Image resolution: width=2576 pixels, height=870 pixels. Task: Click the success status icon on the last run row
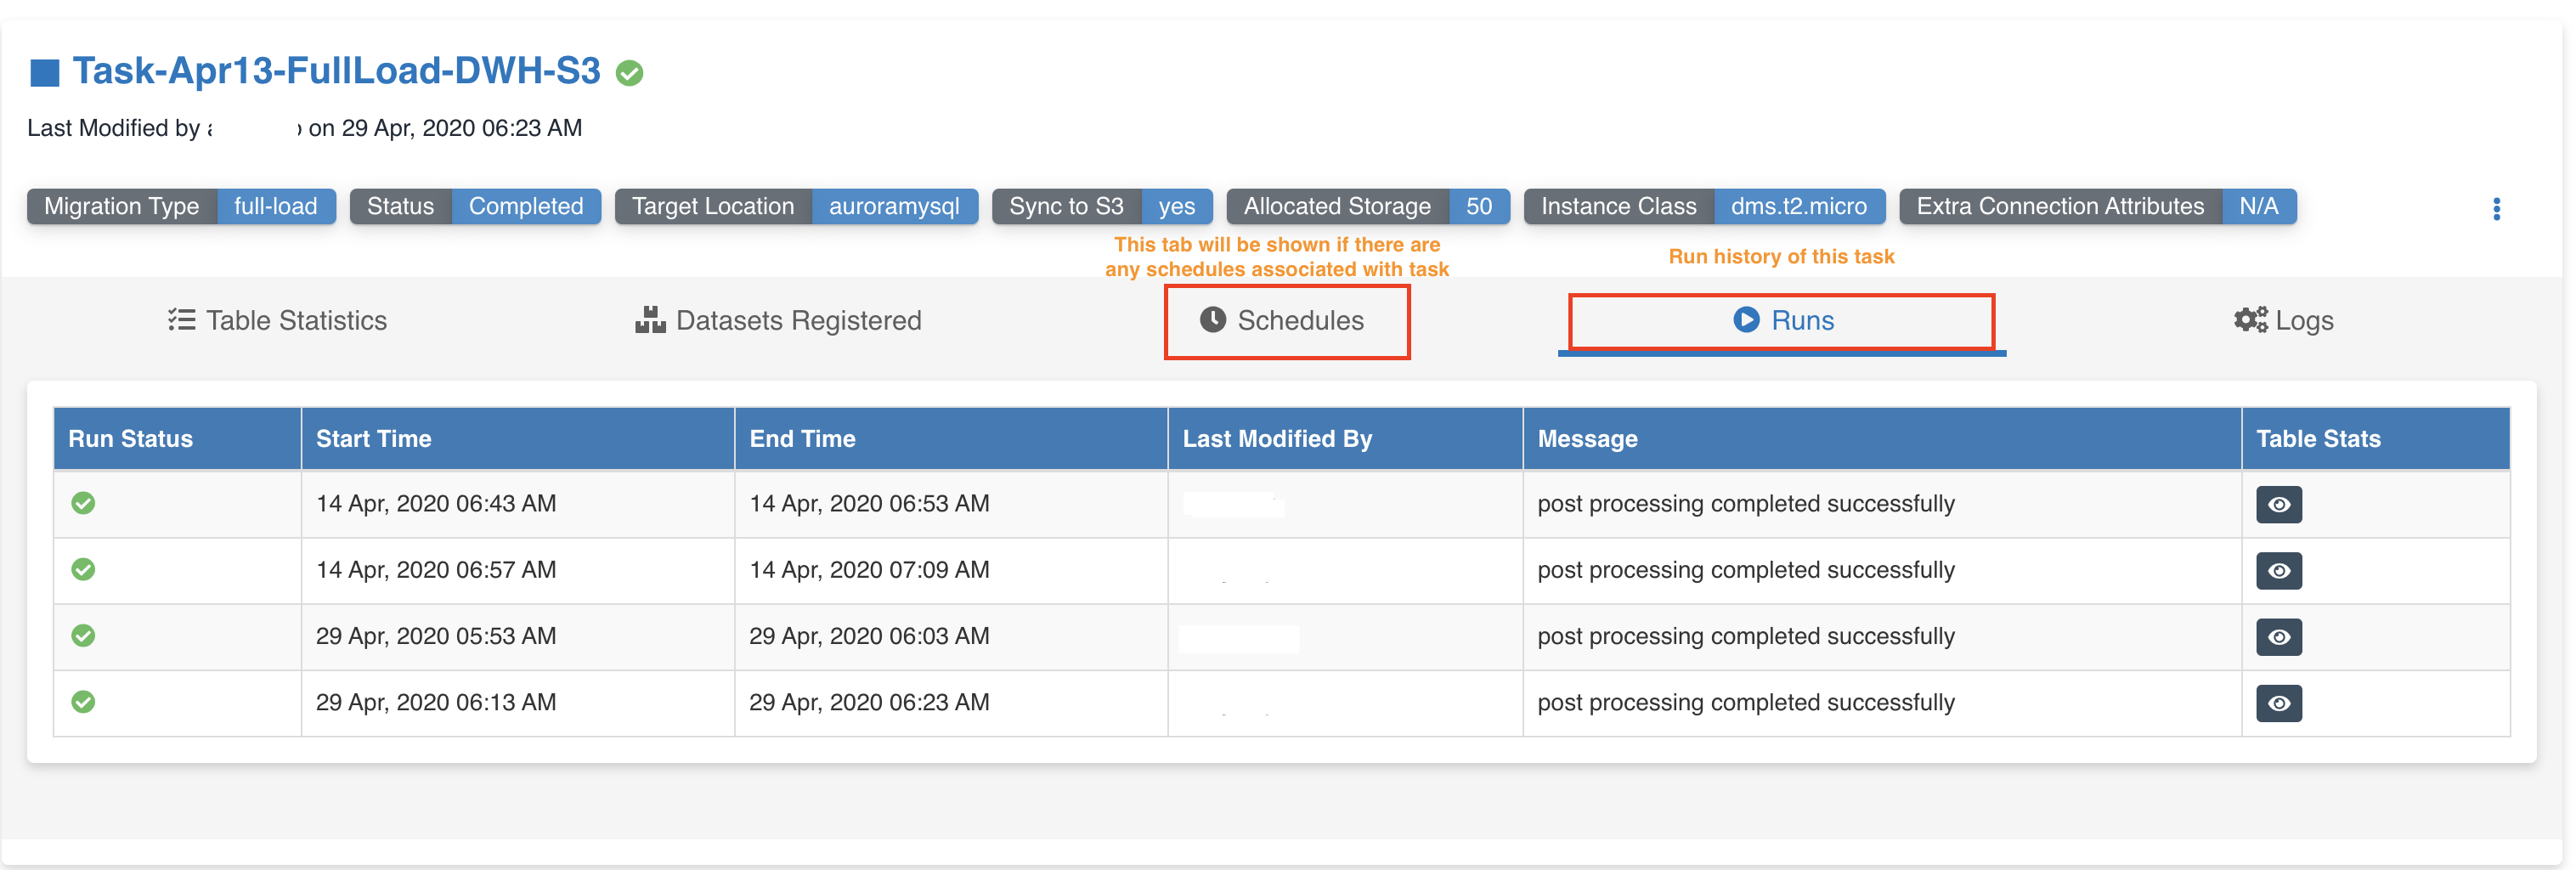tap(83, 702)
